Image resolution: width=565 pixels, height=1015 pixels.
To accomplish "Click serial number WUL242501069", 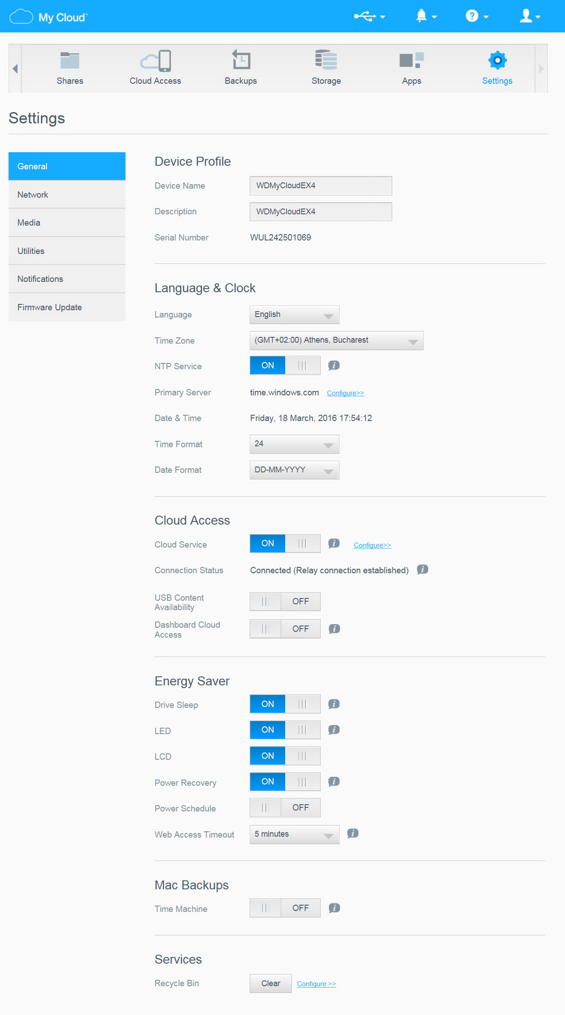I will 281,237.
